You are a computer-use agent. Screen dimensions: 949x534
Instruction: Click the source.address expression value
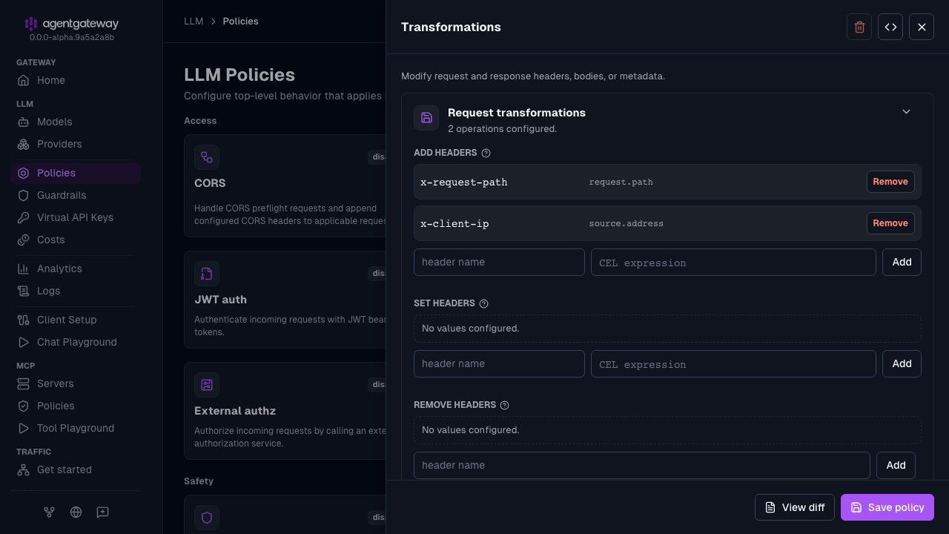click(626, 223)
